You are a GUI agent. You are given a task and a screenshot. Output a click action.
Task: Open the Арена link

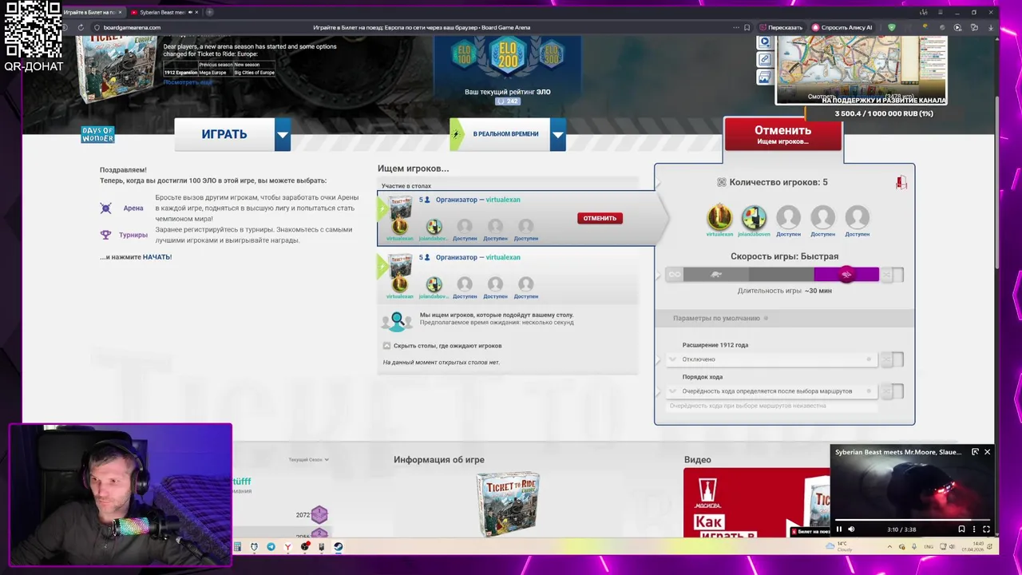pos(133,208)
